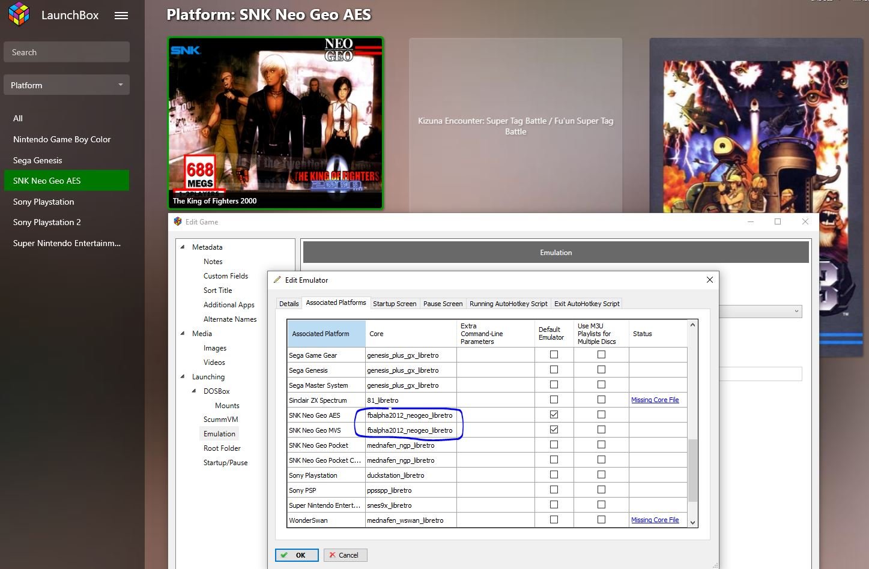This screenshot has height=569, width=869.
Task: Open the Startup Screen tab
Action: click(395, 304)
